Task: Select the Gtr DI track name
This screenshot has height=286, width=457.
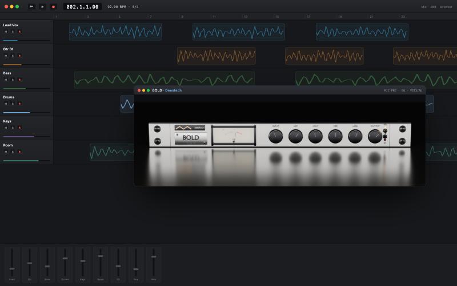Action: tap(8, 49)
